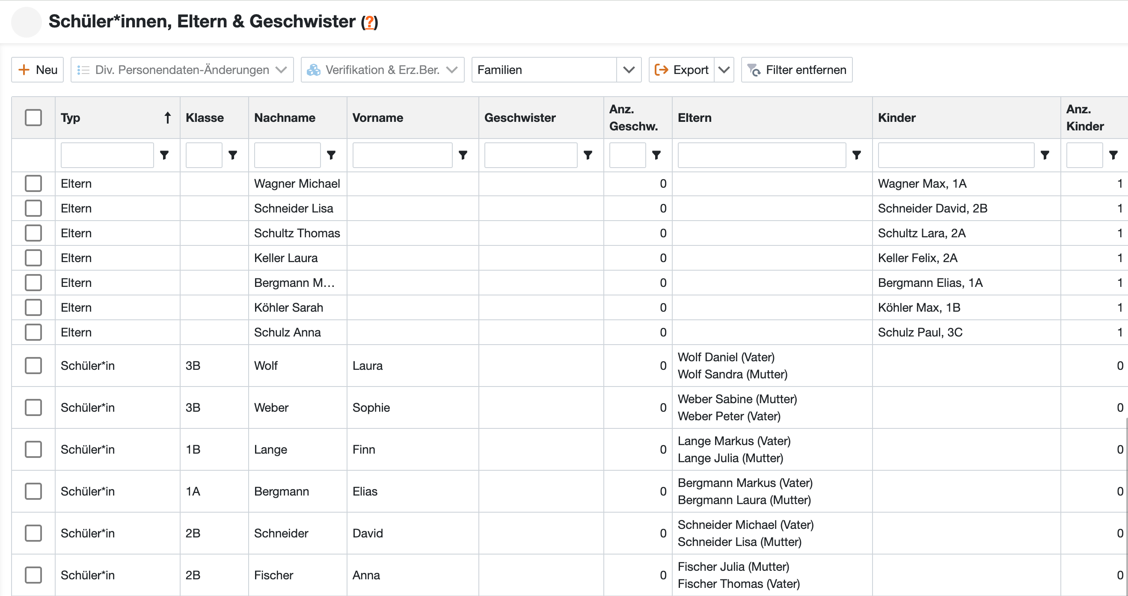Open the Familien dropdown
1128x596 pixels.
click(628, 70)
